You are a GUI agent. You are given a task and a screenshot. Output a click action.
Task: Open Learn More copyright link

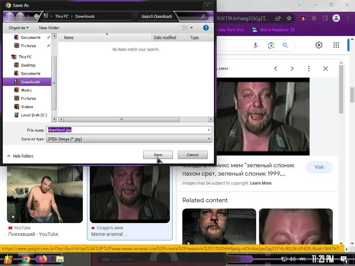(x=261, y=183)
